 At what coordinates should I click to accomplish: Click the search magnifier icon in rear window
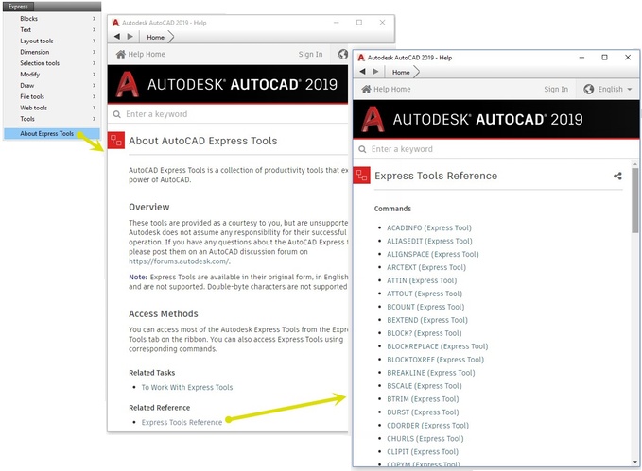pyautogui.click(x=117, y=114)
